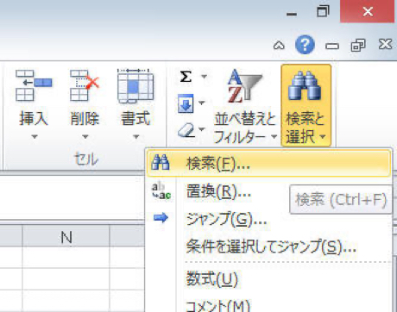
Task: Click the Clear eraser icon
Action: [x=186, y=130]
